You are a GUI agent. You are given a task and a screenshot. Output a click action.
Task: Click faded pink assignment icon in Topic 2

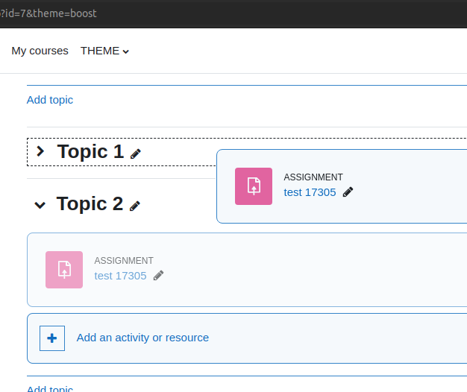64,270
